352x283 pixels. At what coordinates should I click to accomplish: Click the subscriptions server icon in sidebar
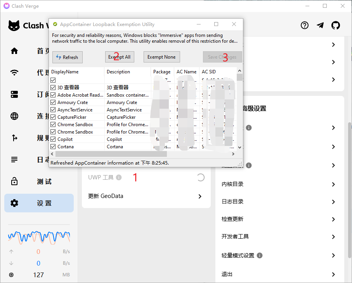point(14,94)
